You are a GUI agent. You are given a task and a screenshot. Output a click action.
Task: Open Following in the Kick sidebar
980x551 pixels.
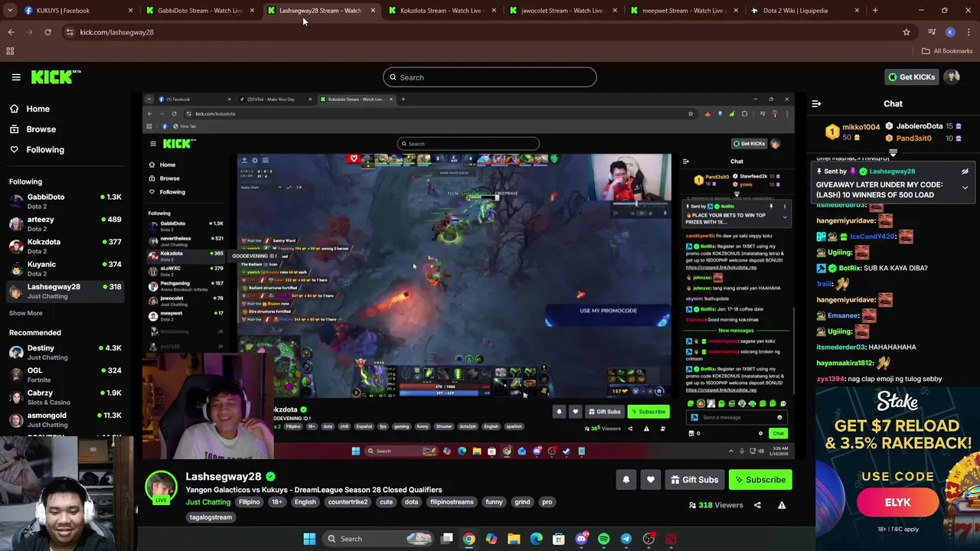point(64,150)
